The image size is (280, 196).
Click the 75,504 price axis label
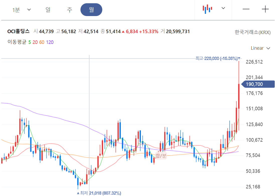pyautogui.click(x=253, y=155)
